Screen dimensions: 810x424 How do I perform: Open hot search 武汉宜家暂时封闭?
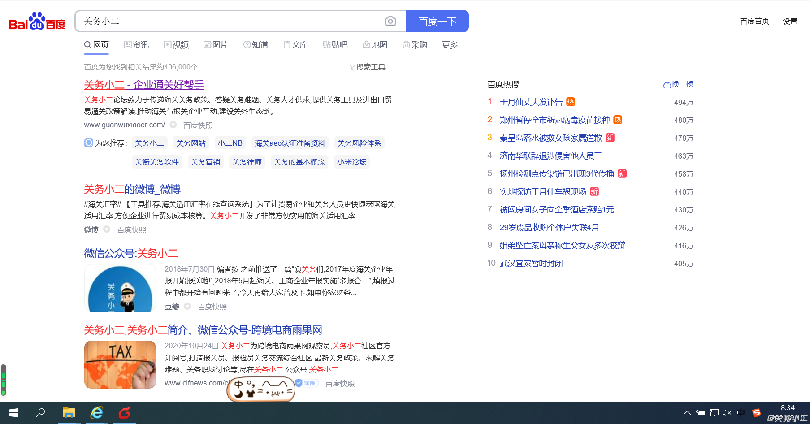531,264
